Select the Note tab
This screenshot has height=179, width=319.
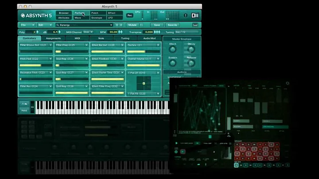[101, 38]
